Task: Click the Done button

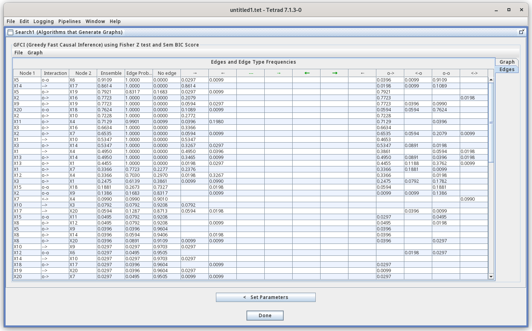Action: [265, 315]
